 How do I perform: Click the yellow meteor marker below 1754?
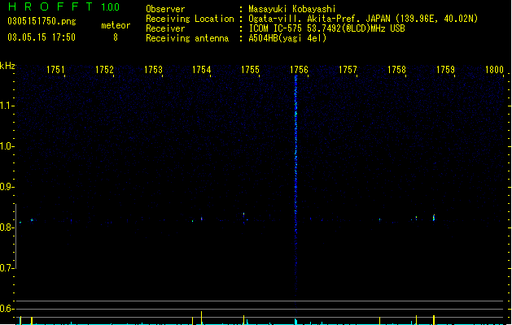tap(202, 318)
